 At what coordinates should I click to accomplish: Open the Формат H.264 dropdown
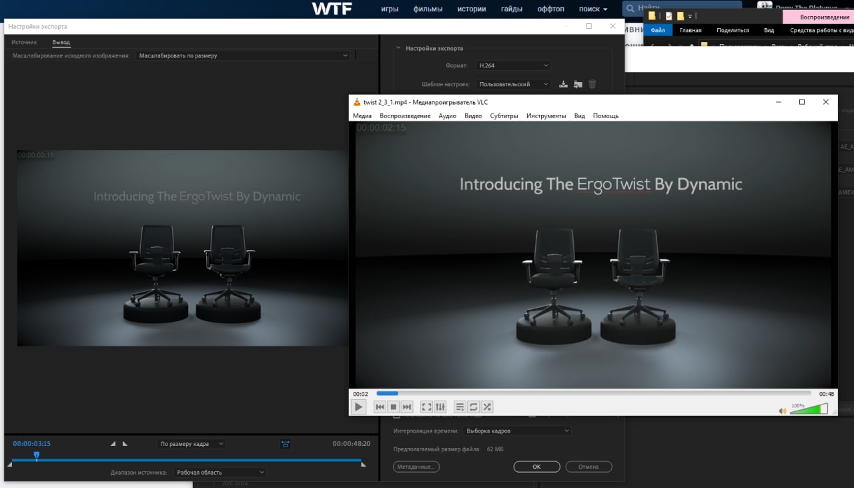click(513, 65)
